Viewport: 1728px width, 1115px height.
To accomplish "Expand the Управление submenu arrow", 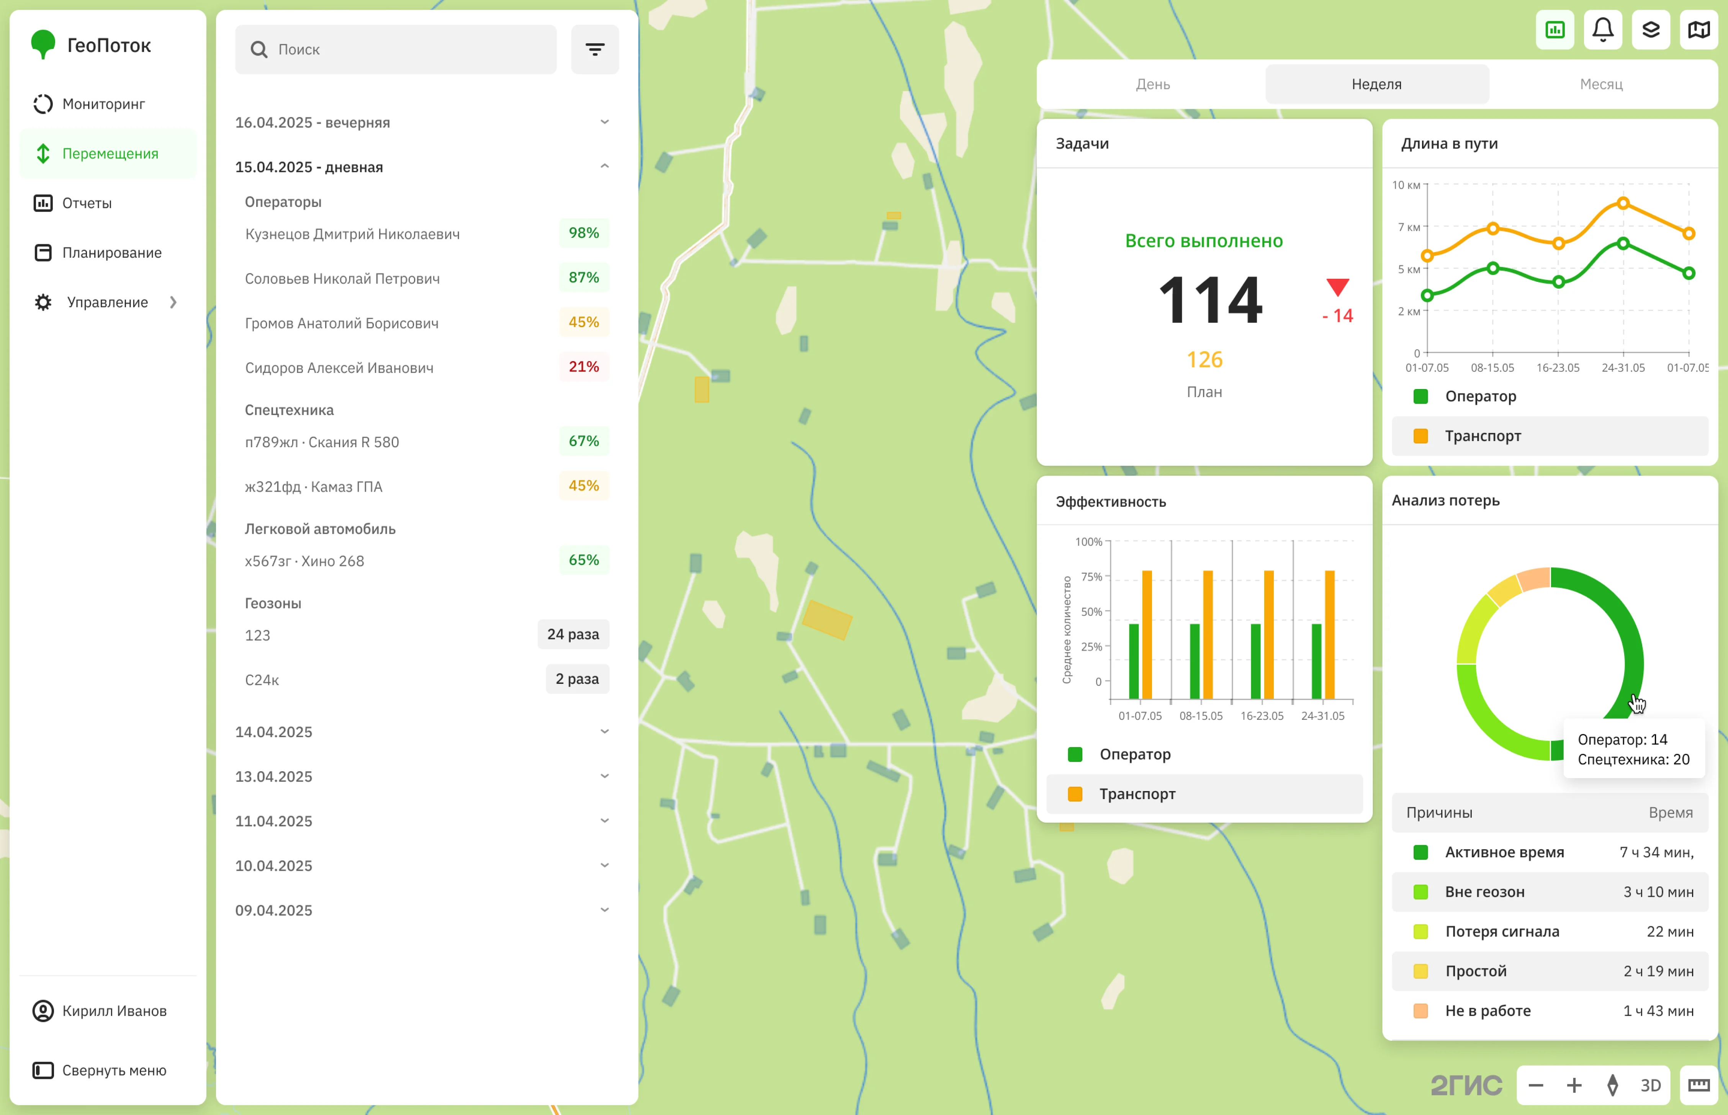I will pyautogui.click(x=173, y=302).
